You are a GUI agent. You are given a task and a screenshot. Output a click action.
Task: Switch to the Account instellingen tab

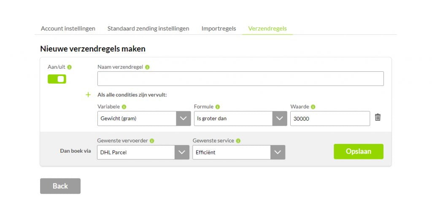pyautogui.click(x=68, y=29)
